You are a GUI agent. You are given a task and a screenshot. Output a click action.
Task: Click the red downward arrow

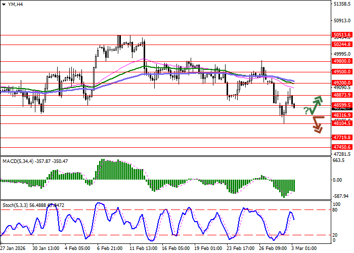pyautogui.click(x=317, y=125)
